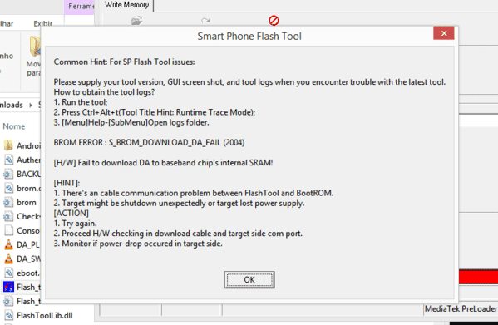The height and width of the screenshot is (325, 498).
Task: Select the DA_SW VLC cone icon file
Action: pyautogui.click(x=8, y=259)
